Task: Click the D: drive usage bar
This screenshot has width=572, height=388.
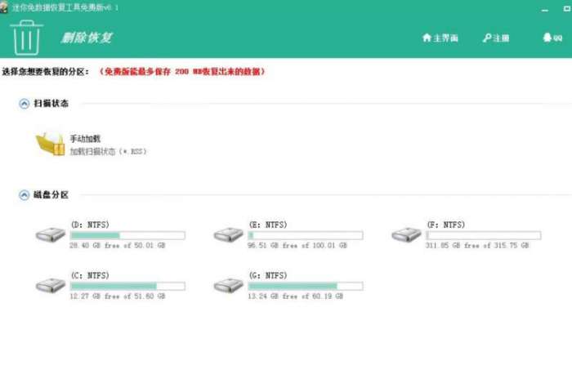Action: (127, 235)
